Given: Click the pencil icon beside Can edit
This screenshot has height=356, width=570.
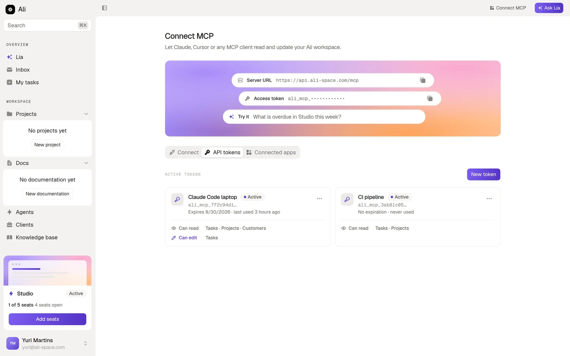Looking at the screenshot, I should [x=173, y=238].
